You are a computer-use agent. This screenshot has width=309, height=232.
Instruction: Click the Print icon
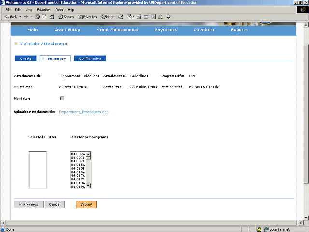click(139, 17)
